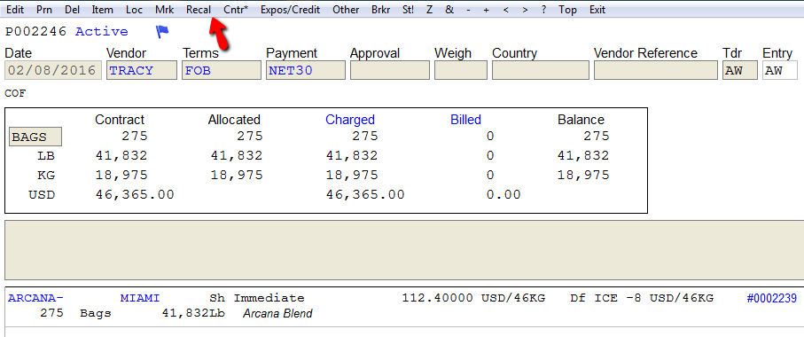Click the Sh Immediate shipment text
804x337 pixels.
(257, 298)
